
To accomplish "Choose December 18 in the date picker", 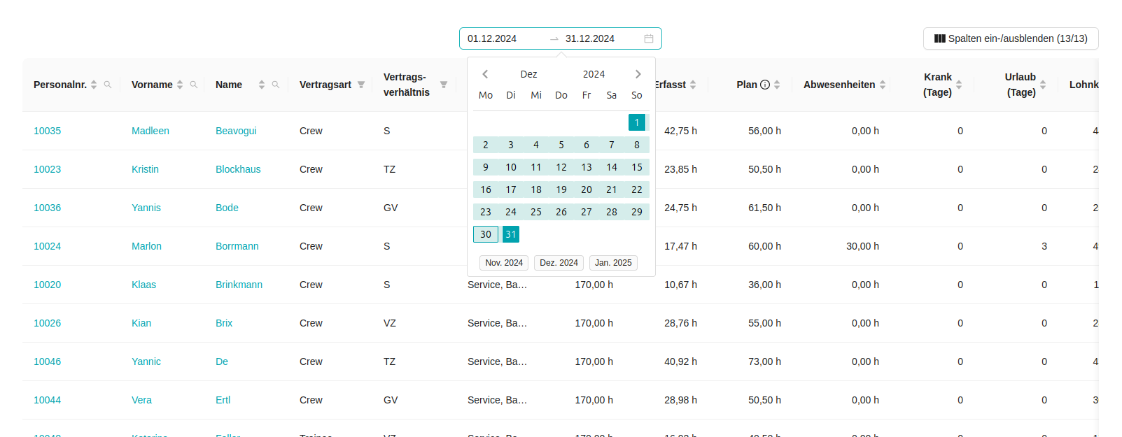I will (x=536, y=189).
